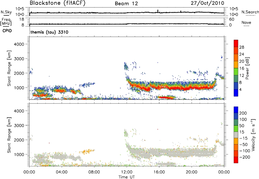The height and width of the screenshot is (179, 259).
Task: Click the '16:00' time axis label
Action: [x=159, y=172]
